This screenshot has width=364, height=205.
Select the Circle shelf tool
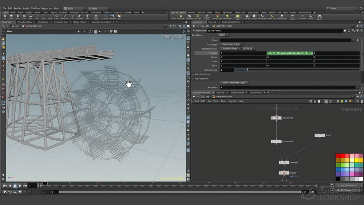tap(50, 17)
